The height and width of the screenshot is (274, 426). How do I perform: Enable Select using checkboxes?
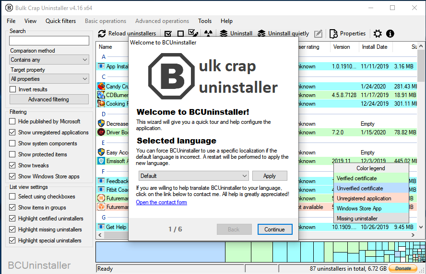(12, 196)
